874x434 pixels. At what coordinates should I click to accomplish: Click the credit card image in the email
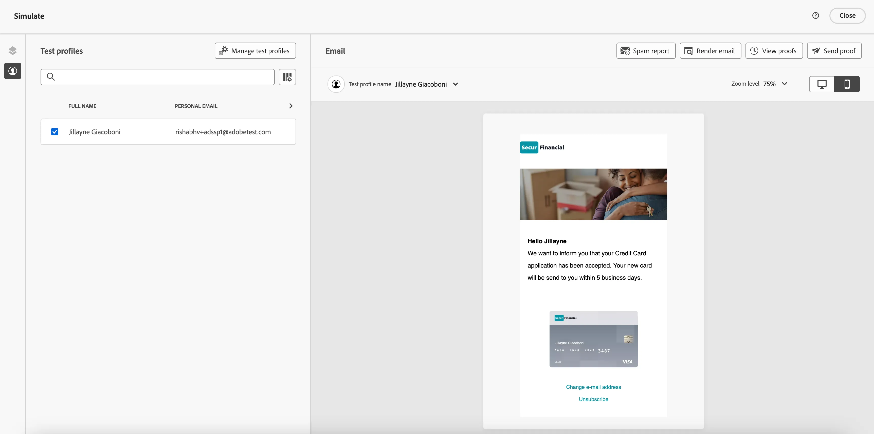click(593, 339)
